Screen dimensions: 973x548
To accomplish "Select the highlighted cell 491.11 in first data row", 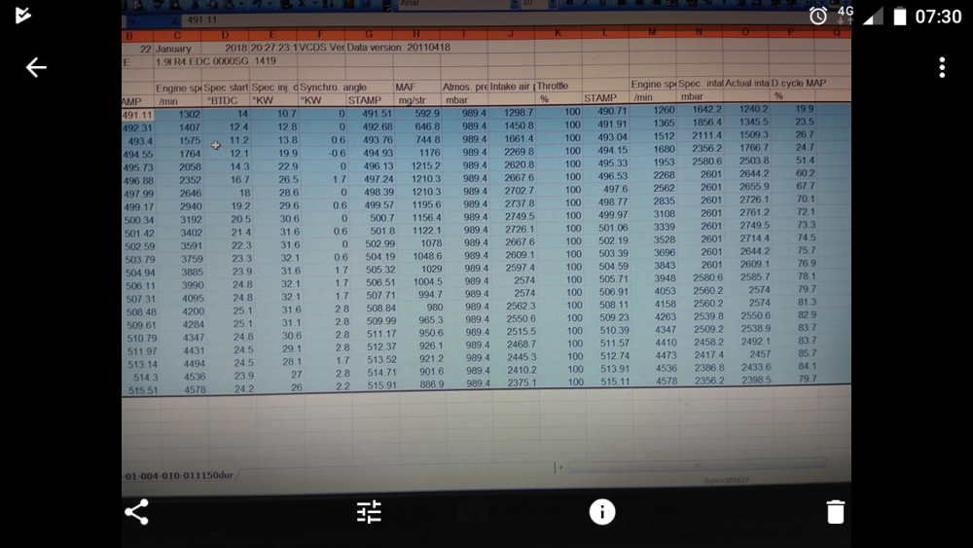I will (x=138, y=115).
